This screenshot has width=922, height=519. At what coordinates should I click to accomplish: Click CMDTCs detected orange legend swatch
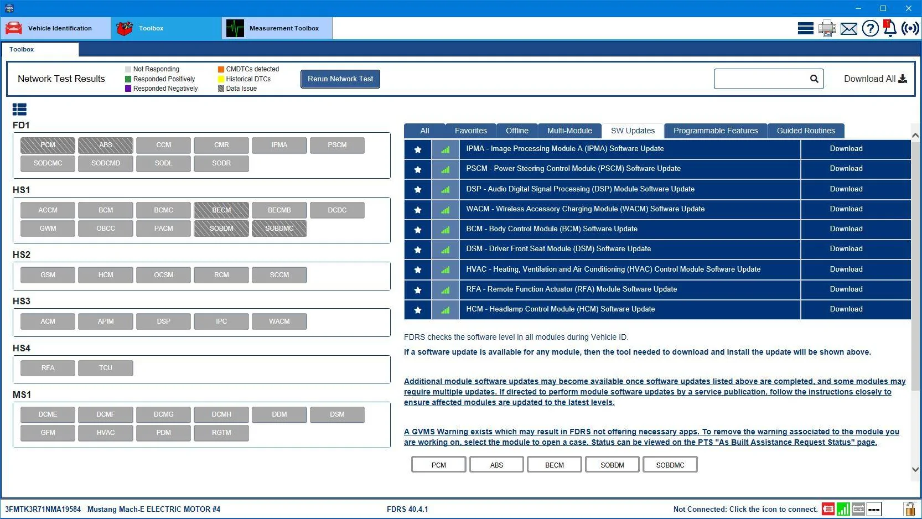(221, 69)
